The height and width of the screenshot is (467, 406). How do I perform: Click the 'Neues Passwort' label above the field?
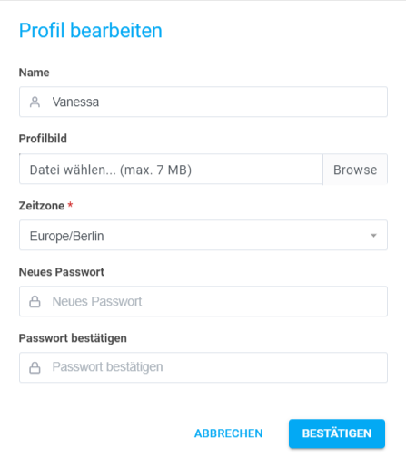coord(62,272)
